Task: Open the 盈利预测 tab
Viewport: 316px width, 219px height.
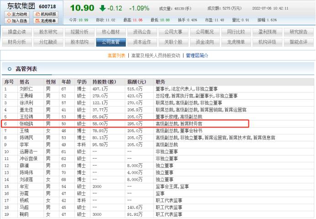Action: pyautogui.click(x=268, y=32)
